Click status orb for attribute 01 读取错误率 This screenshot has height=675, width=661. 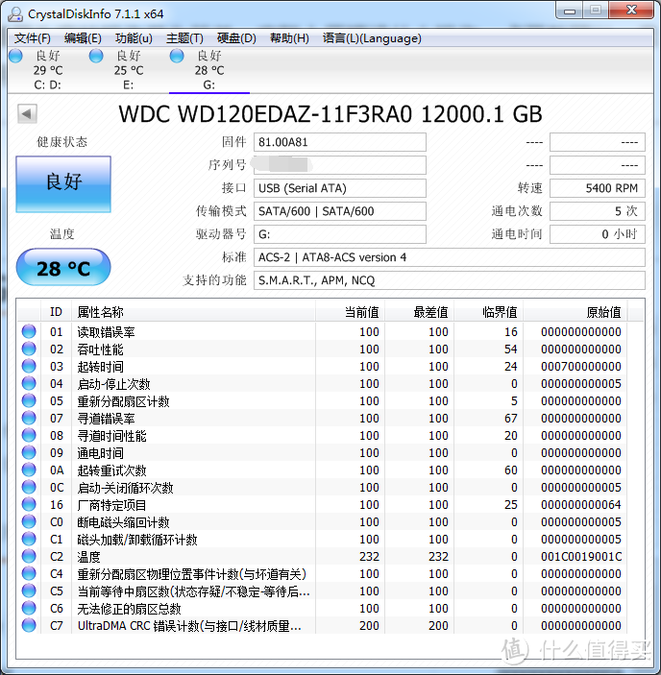coord(29,331)
